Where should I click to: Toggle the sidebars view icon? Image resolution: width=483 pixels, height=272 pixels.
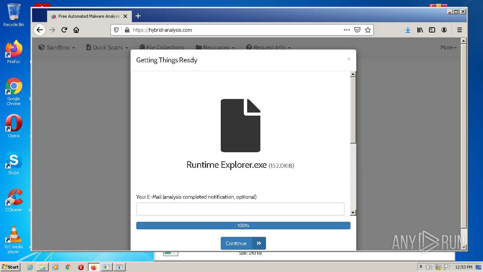click(432, 30)
